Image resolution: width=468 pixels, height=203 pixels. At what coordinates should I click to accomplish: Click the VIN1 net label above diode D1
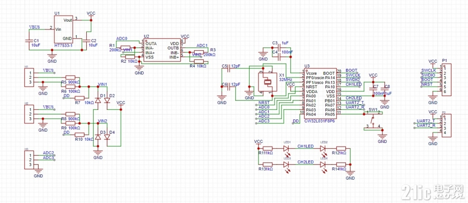pyautogui.click(x=103, y=84)
